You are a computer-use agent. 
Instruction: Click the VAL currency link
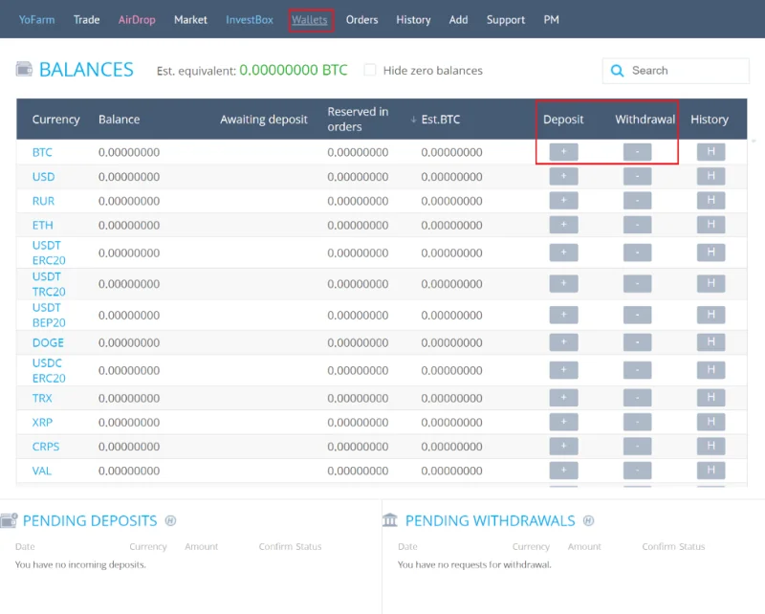(41, 471)
